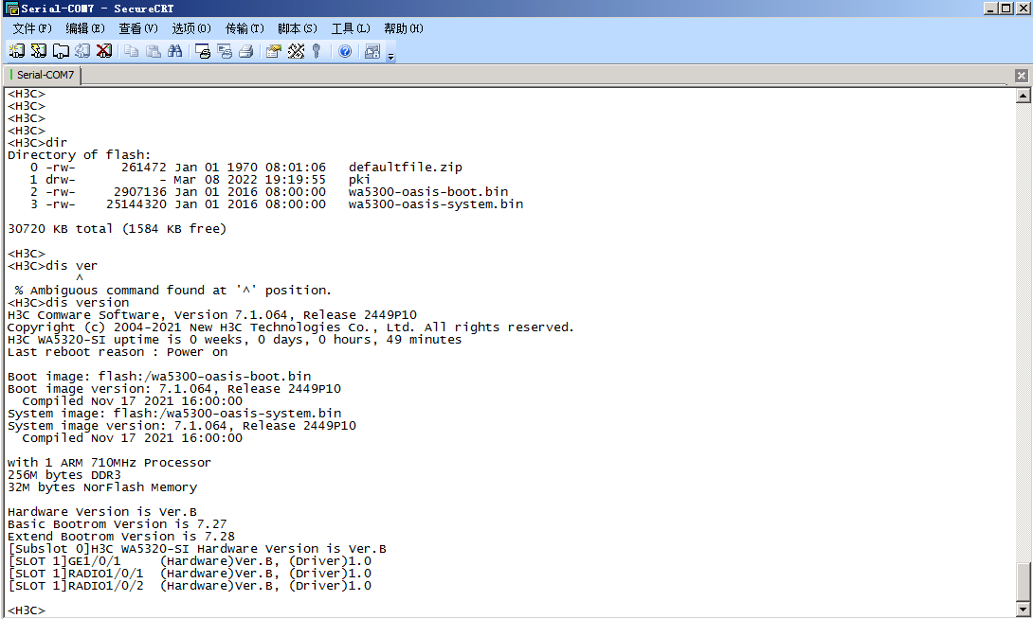Open the 编辑(E) menu

pos(85,28)
